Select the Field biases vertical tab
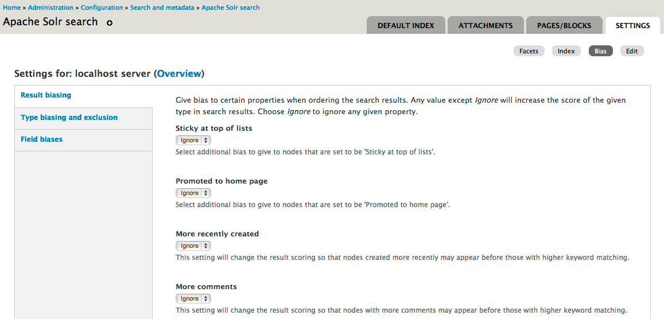 click(83, 140)
